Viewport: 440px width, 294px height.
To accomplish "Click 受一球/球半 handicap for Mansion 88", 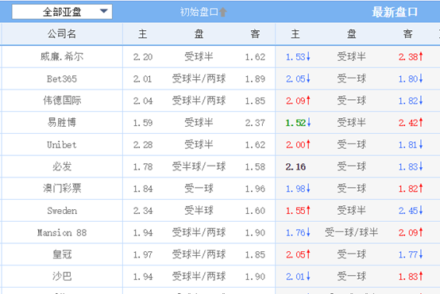I will [x=351, y=232].
